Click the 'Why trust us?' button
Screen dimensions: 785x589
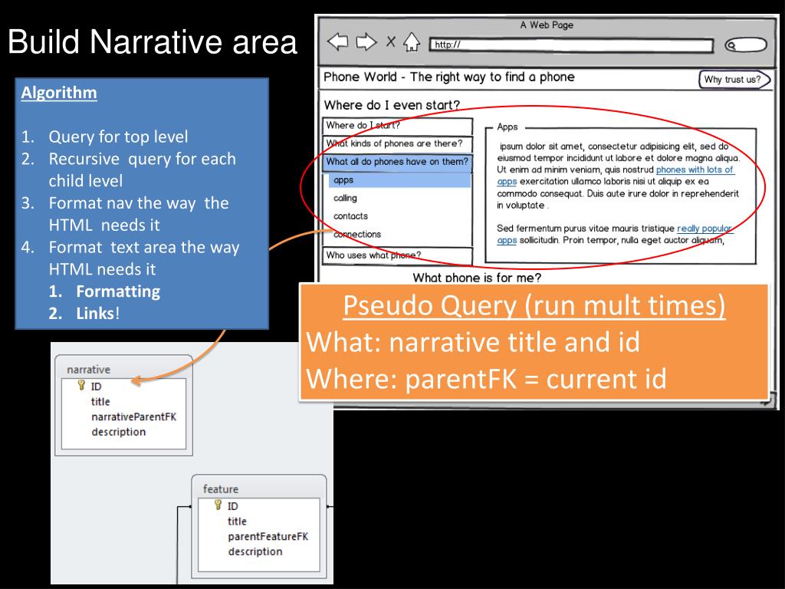734,80
